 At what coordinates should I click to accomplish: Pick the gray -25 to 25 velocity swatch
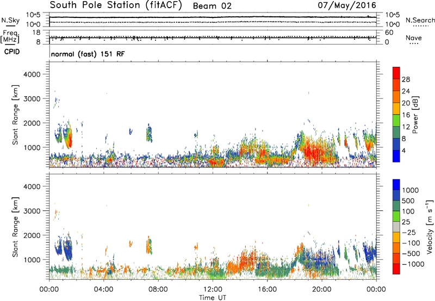(396, 227)
